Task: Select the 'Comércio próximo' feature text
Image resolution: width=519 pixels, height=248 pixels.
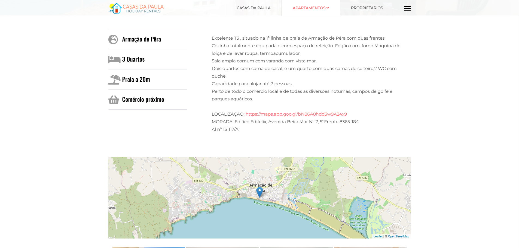Action: pos(143,100)
